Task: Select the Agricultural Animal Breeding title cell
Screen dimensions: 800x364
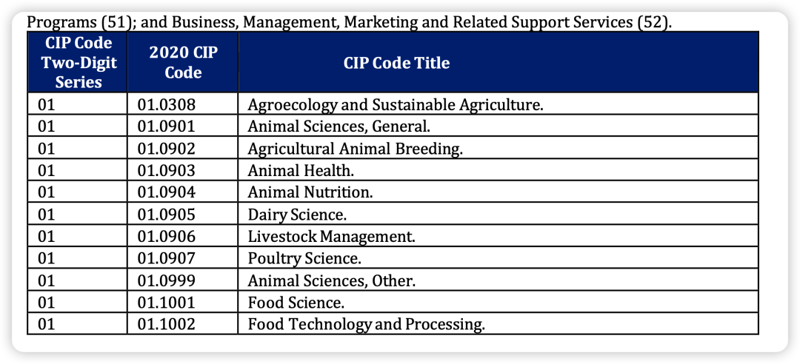Action: tap(499, 147)
